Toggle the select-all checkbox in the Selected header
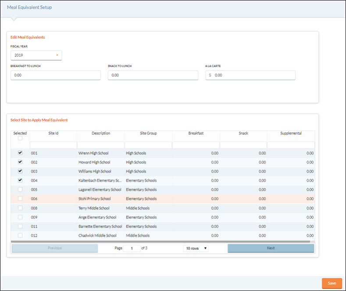This screenshot has height=291, width=346. pos(20,138)
